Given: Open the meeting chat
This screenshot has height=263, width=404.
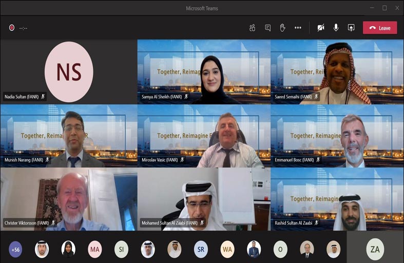Looking at the screenshot, I should coord(267,28).
